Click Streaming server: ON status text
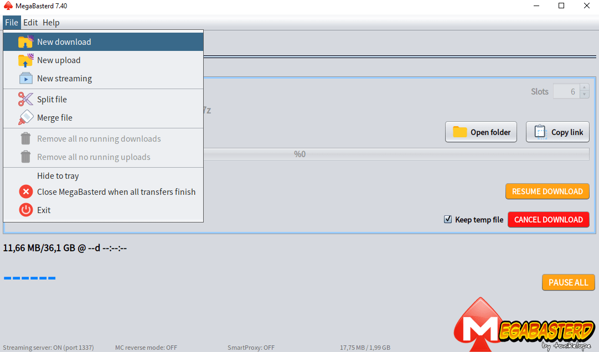Screen dimensions: 599x352 point(48,348)
